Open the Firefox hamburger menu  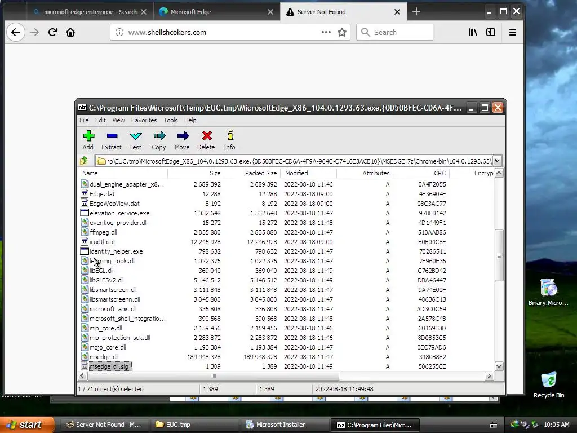point(512,32)
